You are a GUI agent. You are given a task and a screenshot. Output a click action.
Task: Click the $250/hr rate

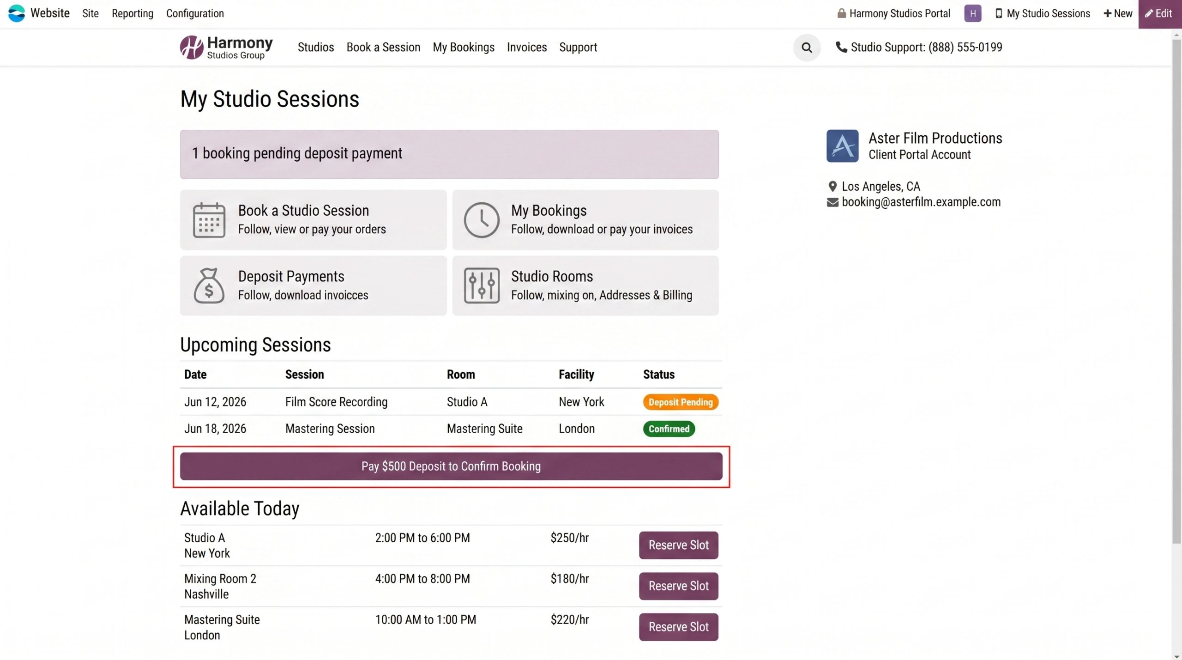[x=569, y=538]
